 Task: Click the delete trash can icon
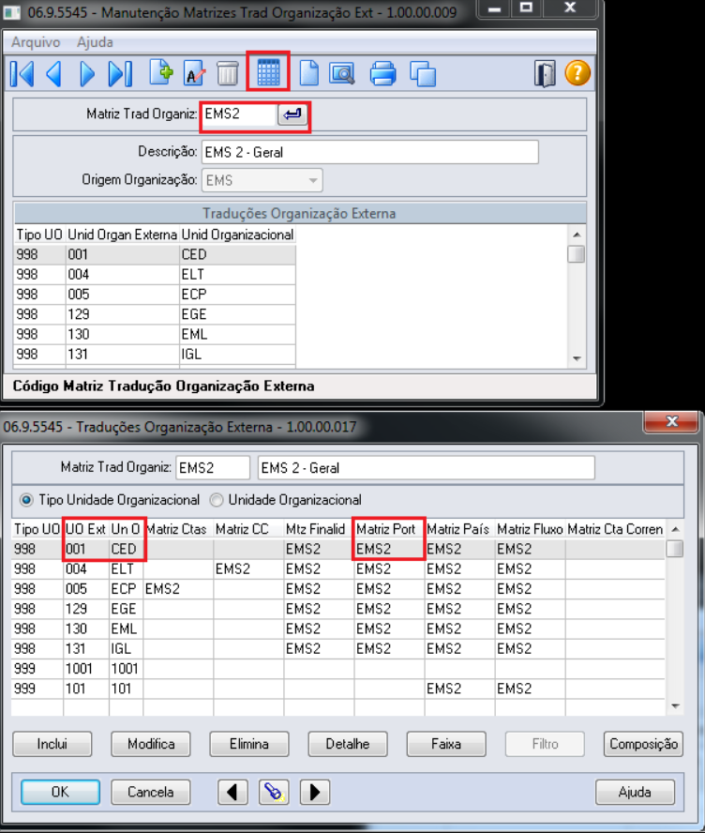pyautogui.click(x=227, y=73)
